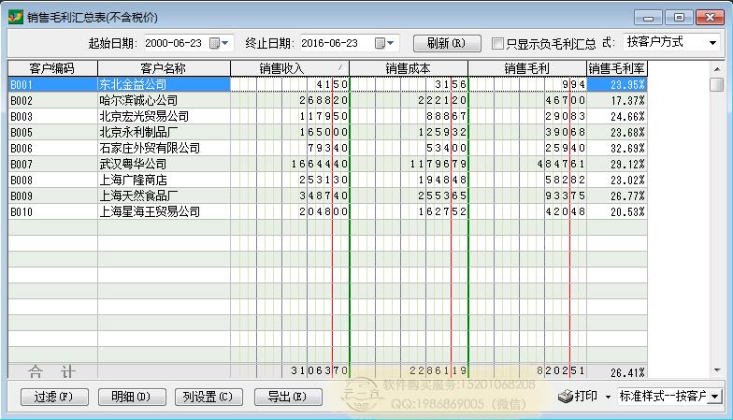Click the 刷新(R) refresh button
The width and height of the screenshot is (733, 420).
point(446,43)
